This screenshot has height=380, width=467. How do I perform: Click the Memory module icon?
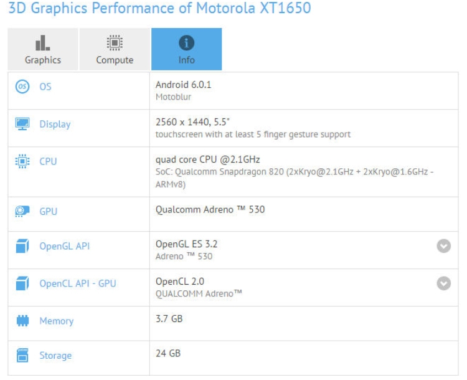(21, 321)
